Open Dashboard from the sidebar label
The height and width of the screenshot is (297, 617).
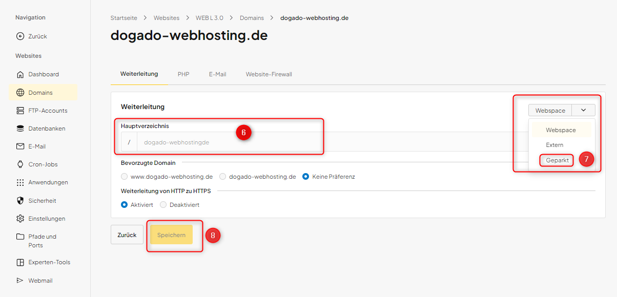44,74
